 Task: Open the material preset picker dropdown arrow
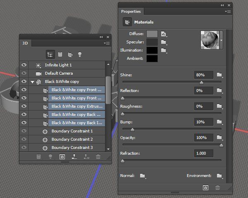(222, 40)
